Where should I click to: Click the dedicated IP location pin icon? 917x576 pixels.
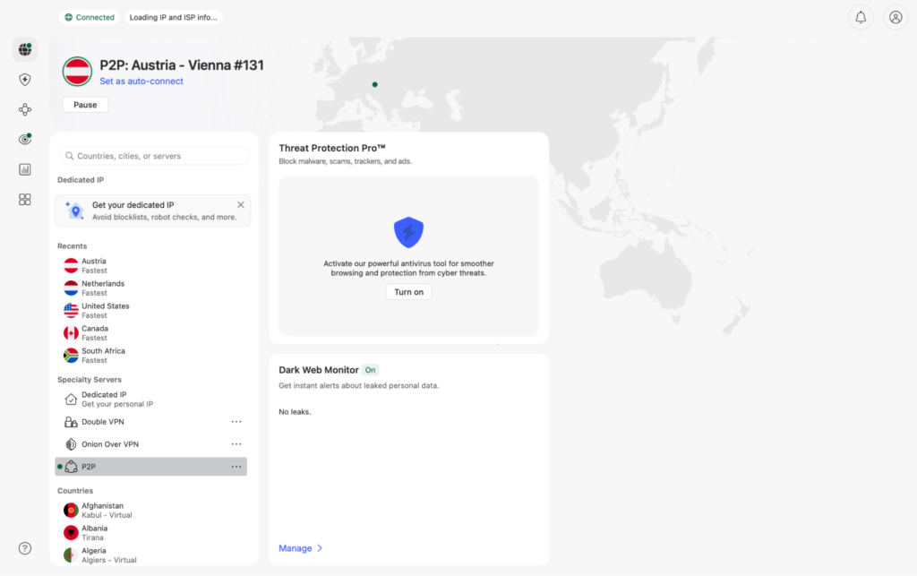[x=75, y=211]
